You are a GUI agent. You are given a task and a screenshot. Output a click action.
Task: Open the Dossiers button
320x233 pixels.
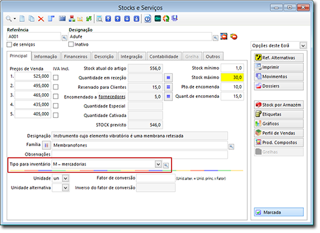(279, 86)
